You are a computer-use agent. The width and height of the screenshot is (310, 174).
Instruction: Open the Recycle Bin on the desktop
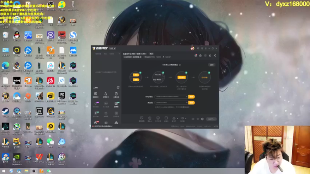pos(5,36)
